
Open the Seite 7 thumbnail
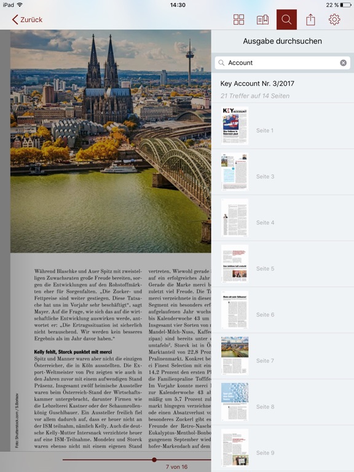pyautogui.click(x=235, y=356)
